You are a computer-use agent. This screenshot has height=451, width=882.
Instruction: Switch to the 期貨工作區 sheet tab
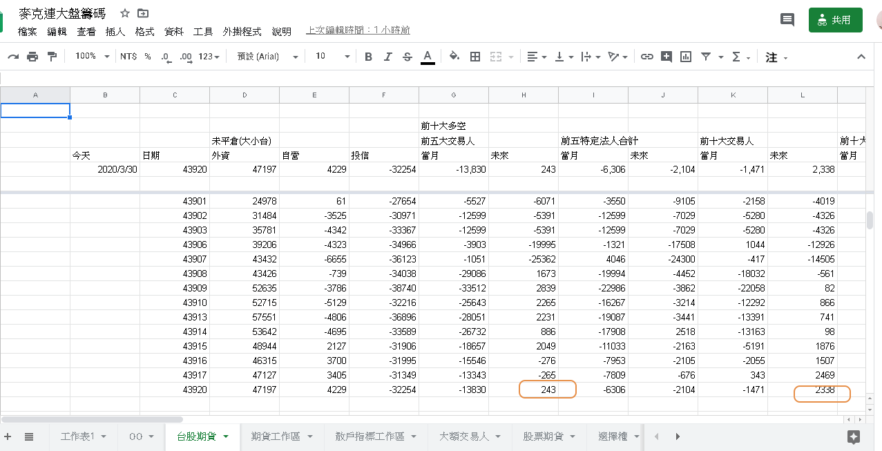(282, 436)
